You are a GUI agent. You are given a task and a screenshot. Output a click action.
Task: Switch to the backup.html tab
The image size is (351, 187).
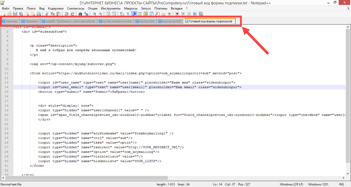coord(146,21)
